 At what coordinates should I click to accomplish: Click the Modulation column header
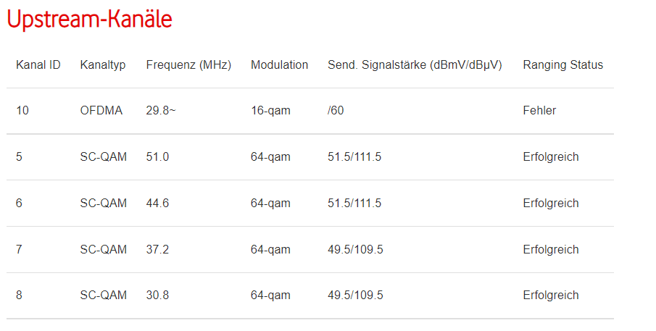279,65
